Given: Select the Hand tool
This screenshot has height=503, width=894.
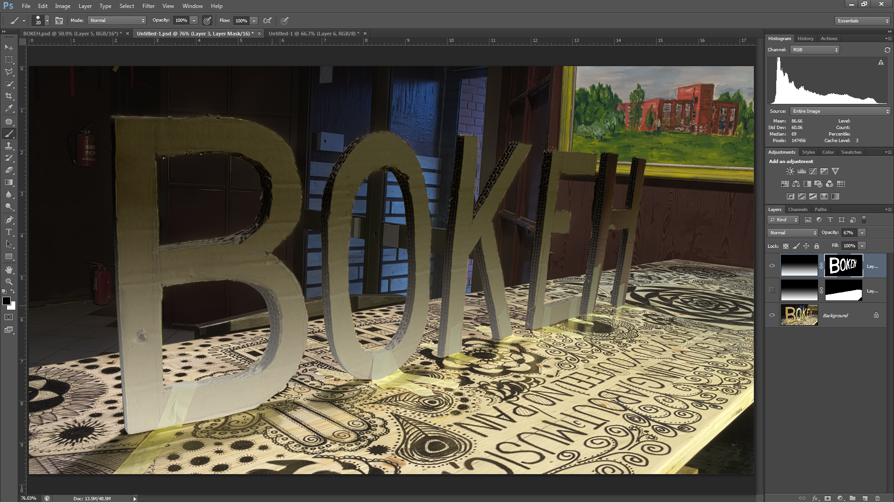Looking at the screenshot, I should pos(9,270).
